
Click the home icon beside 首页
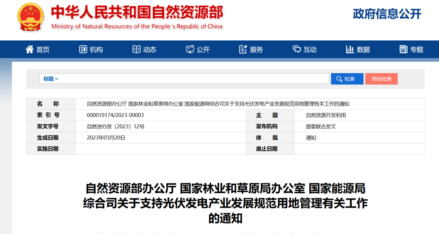coord(30,50)
